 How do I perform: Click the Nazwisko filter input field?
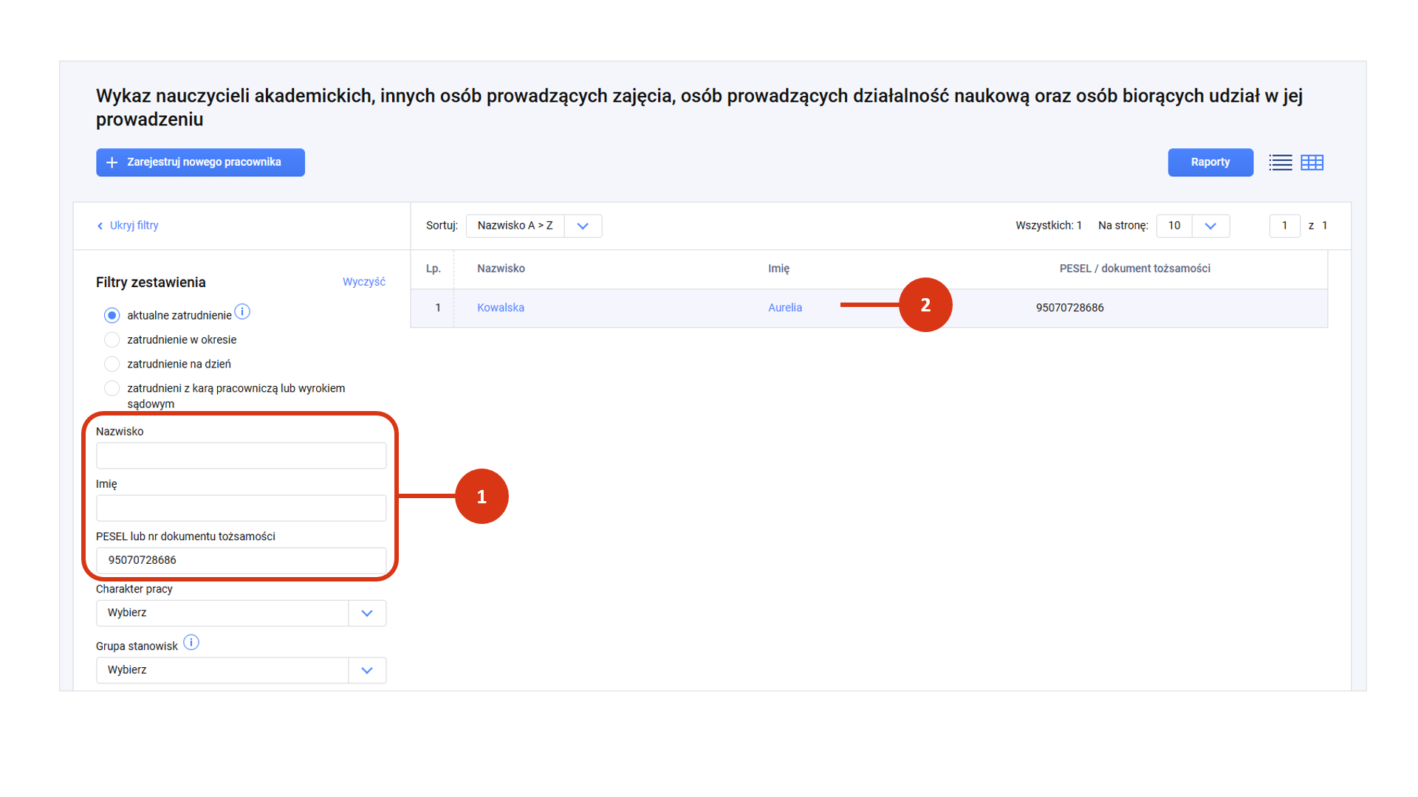241,456
